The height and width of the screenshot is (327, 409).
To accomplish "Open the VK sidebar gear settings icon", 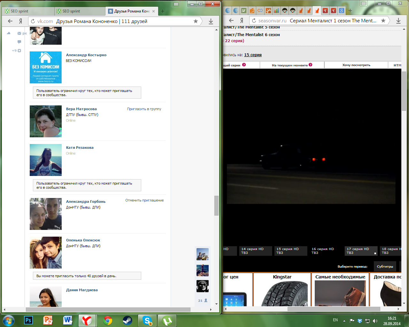I will tap(19, 50).
